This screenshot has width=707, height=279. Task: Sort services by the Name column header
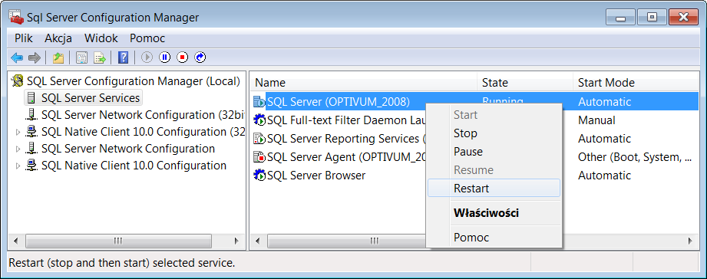click(363, 83)
